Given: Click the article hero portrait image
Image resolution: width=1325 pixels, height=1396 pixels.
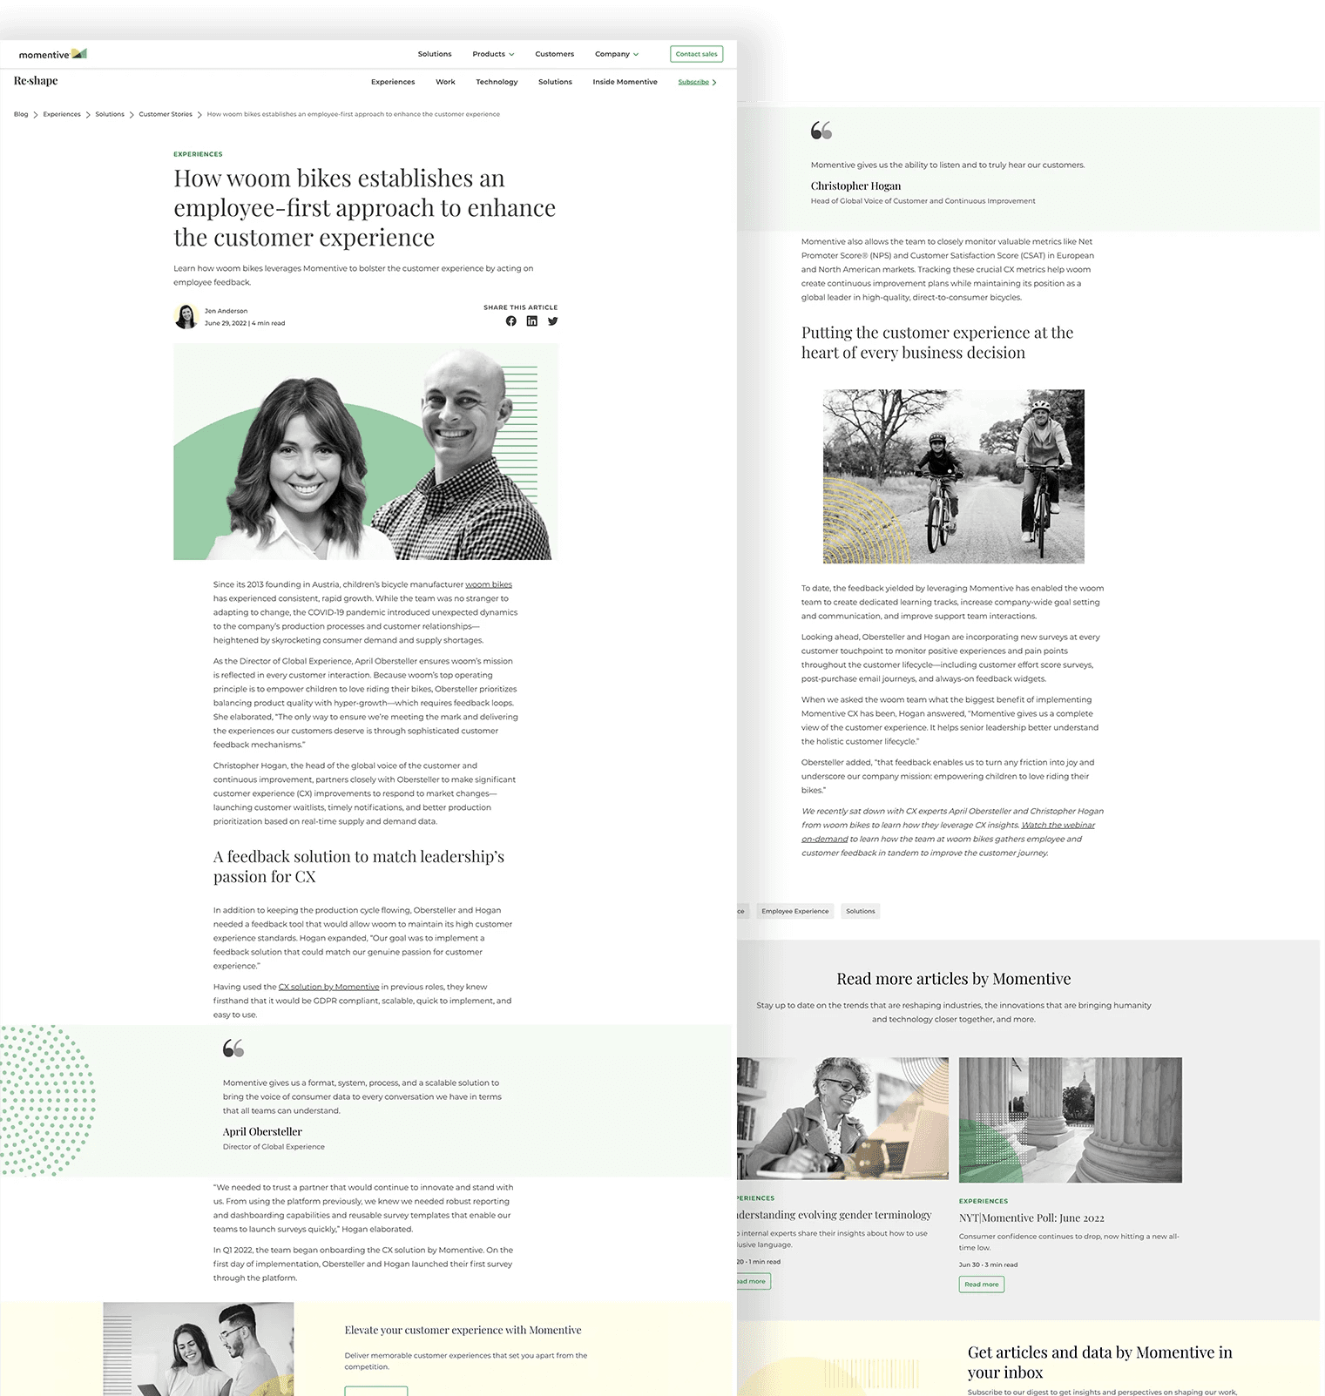Looking at the screenshot, I should 366,452.
